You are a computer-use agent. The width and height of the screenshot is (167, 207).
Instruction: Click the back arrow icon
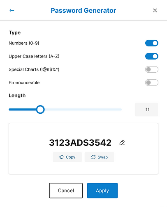[12, 10]
